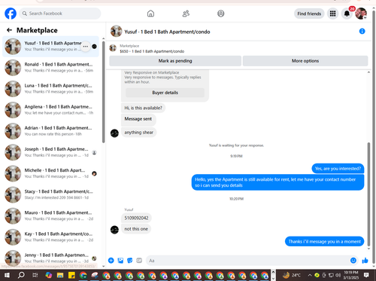Image resolution: width=376 pixels, height=281 pixels.
Task: Show hidden system tray icons
Action: (x=310, y=275)
